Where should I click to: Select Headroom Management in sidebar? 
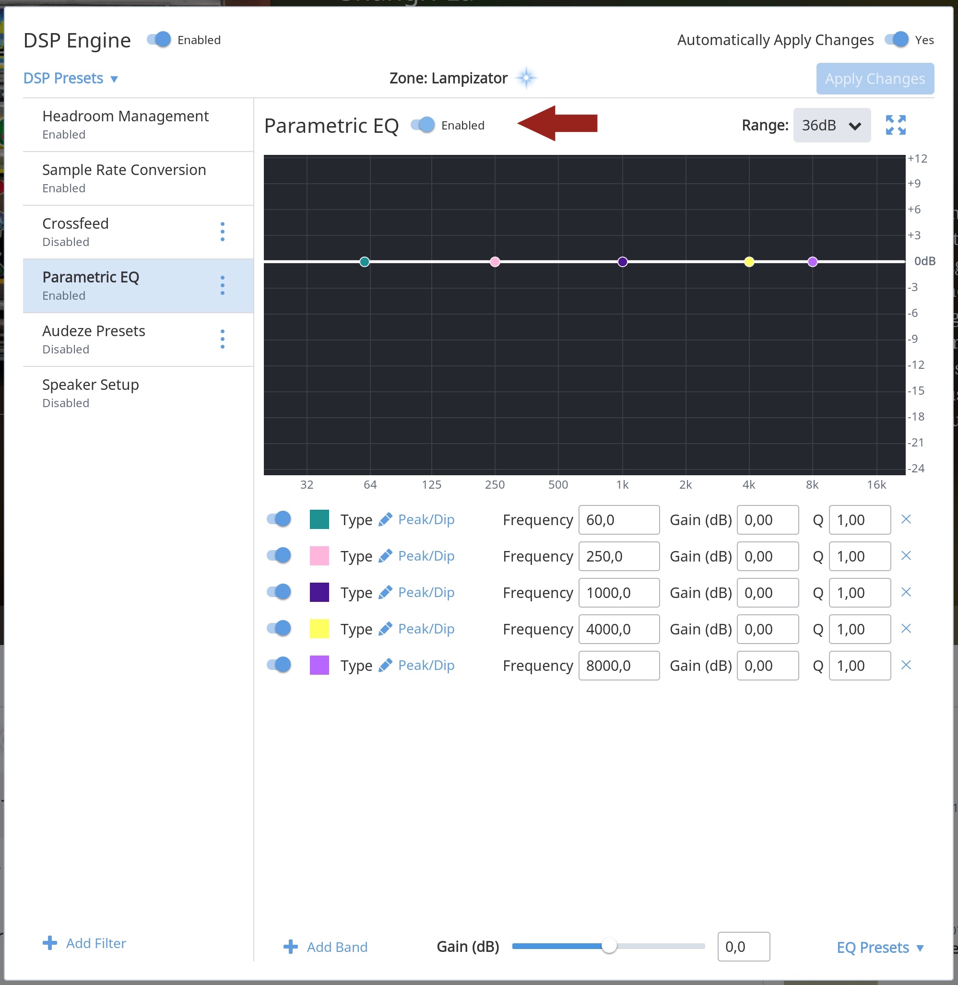tap(125, 124)
